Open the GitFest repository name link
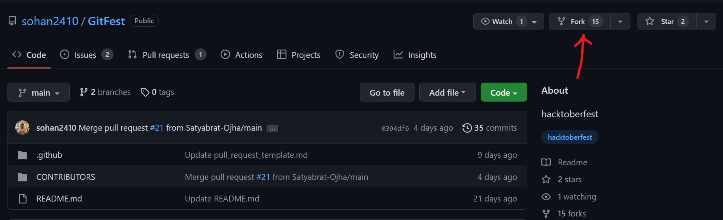Viewport: 723px width, 220px height. [106, 21]
